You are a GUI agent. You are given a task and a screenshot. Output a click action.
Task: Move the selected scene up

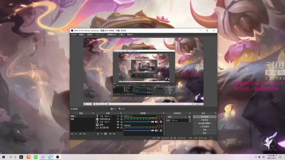[x=81, y=134]
